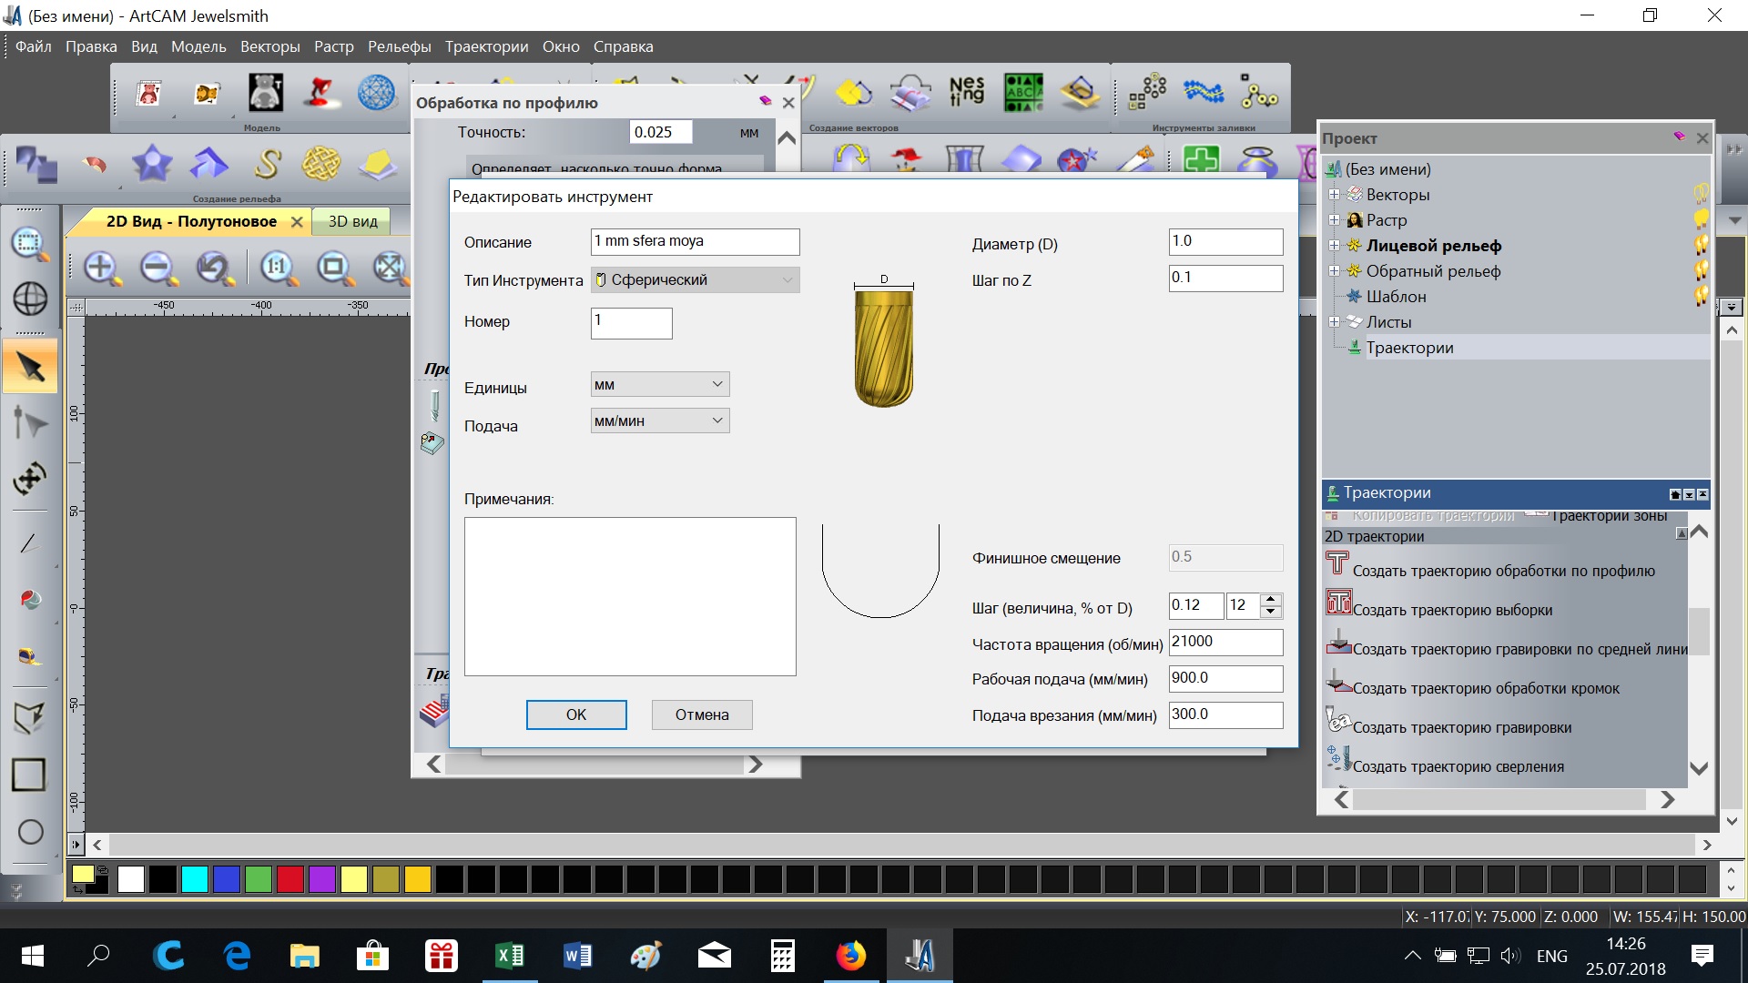
Task: Select the rectangle drawing tool
Action: (29, 775)
